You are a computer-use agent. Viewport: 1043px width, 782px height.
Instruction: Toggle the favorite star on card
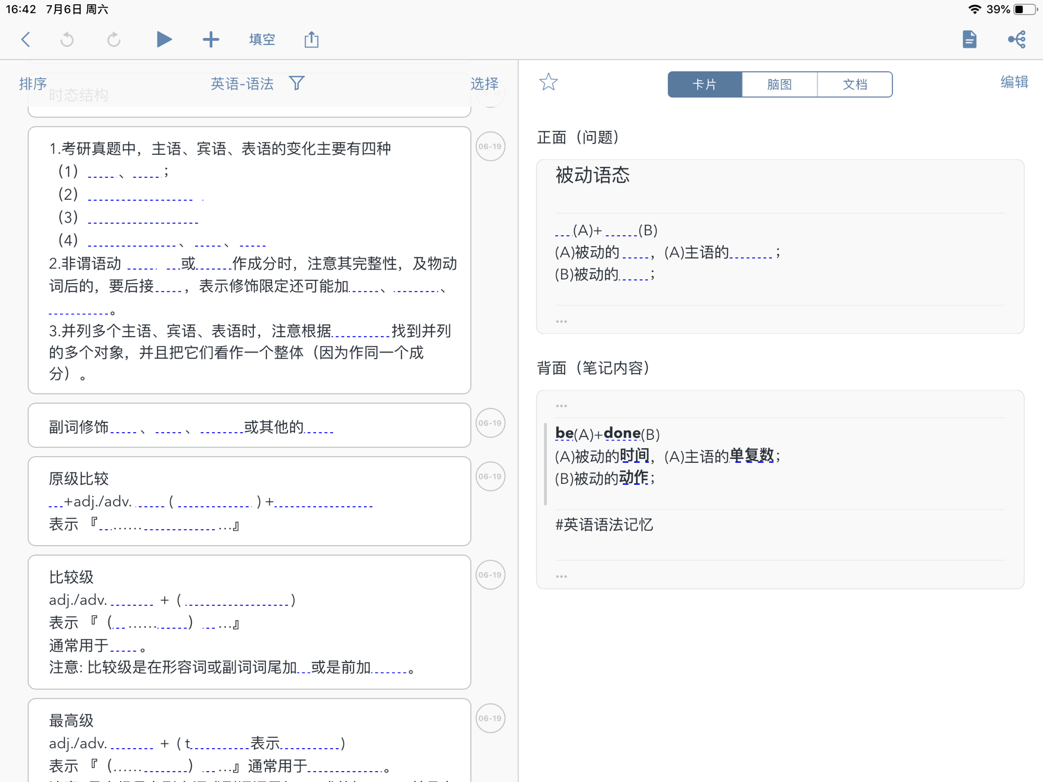pos(548,82)
